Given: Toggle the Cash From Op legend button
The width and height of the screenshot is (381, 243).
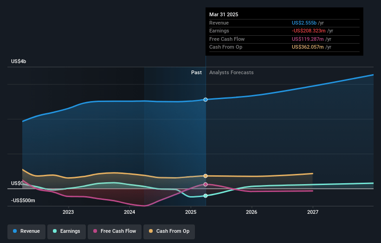Looking at the screenshot, I should click(169, 231).
